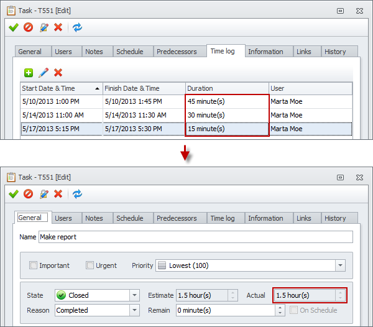
Task: Click pencil edit icon in top window toolbar
Action: tap(44, 27)
